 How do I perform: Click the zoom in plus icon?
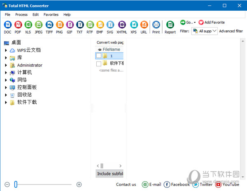[x=79, y=184]
